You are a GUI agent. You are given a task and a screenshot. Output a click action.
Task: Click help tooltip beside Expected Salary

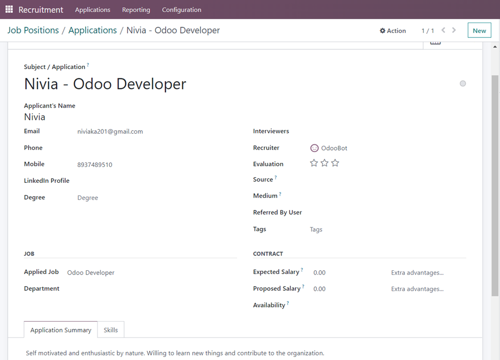click(302, 270)
